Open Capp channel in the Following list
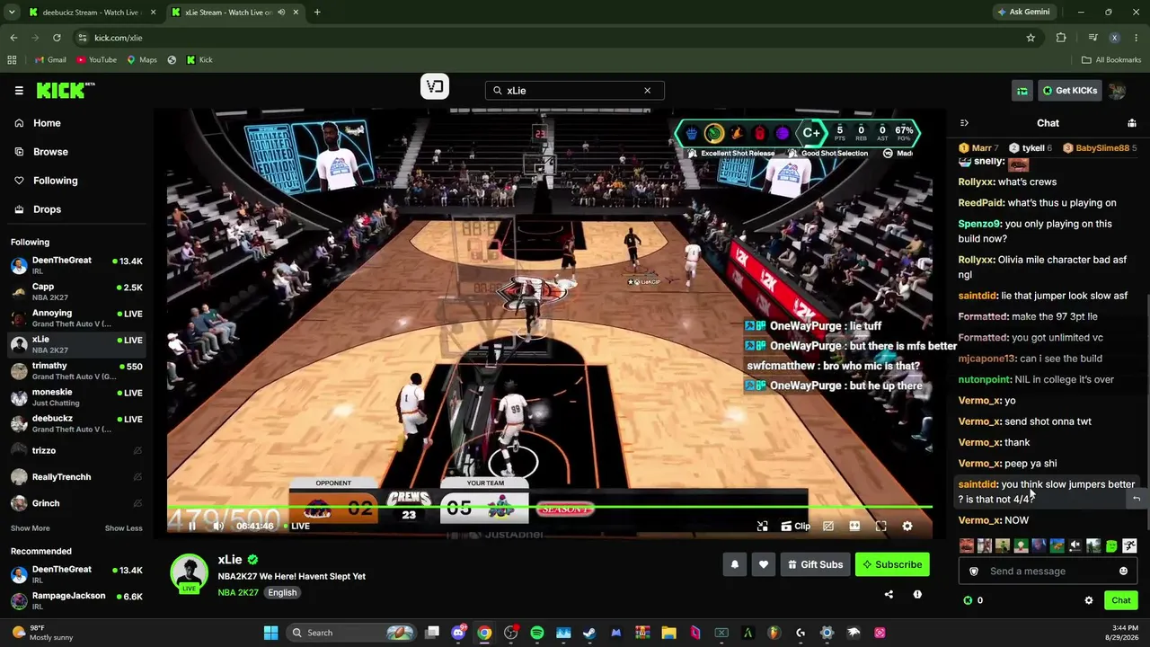The height and width of the screenshot is (647, 1150). click(x=76, y=291)
